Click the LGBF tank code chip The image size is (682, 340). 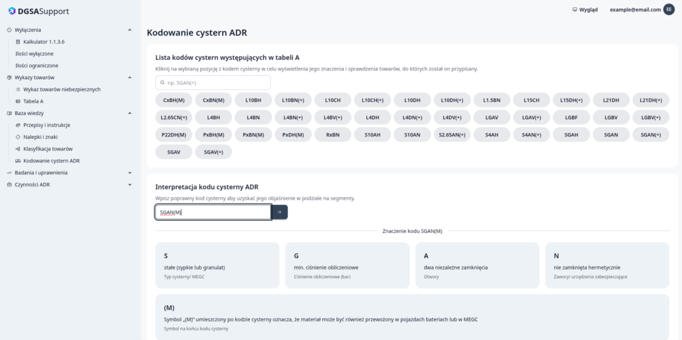(571, 117)
